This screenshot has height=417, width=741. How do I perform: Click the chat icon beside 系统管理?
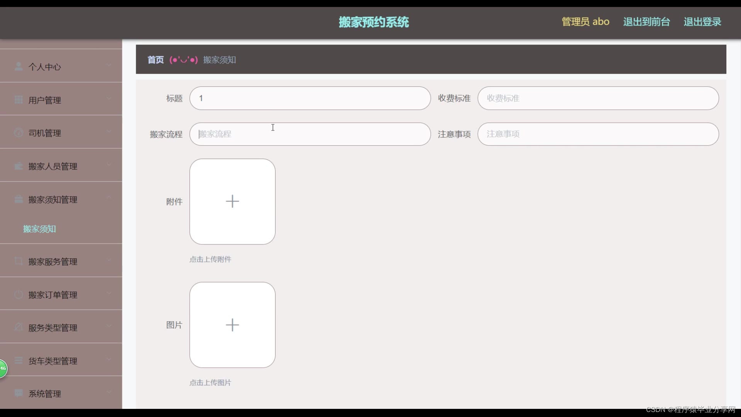pos(18,393)
